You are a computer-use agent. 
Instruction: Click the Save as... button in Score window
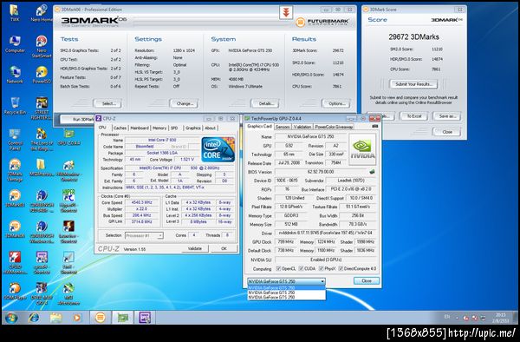point(446,116)
